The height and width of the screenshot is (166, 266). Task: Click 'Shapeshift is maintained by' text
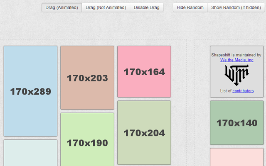tap(236, 55)
